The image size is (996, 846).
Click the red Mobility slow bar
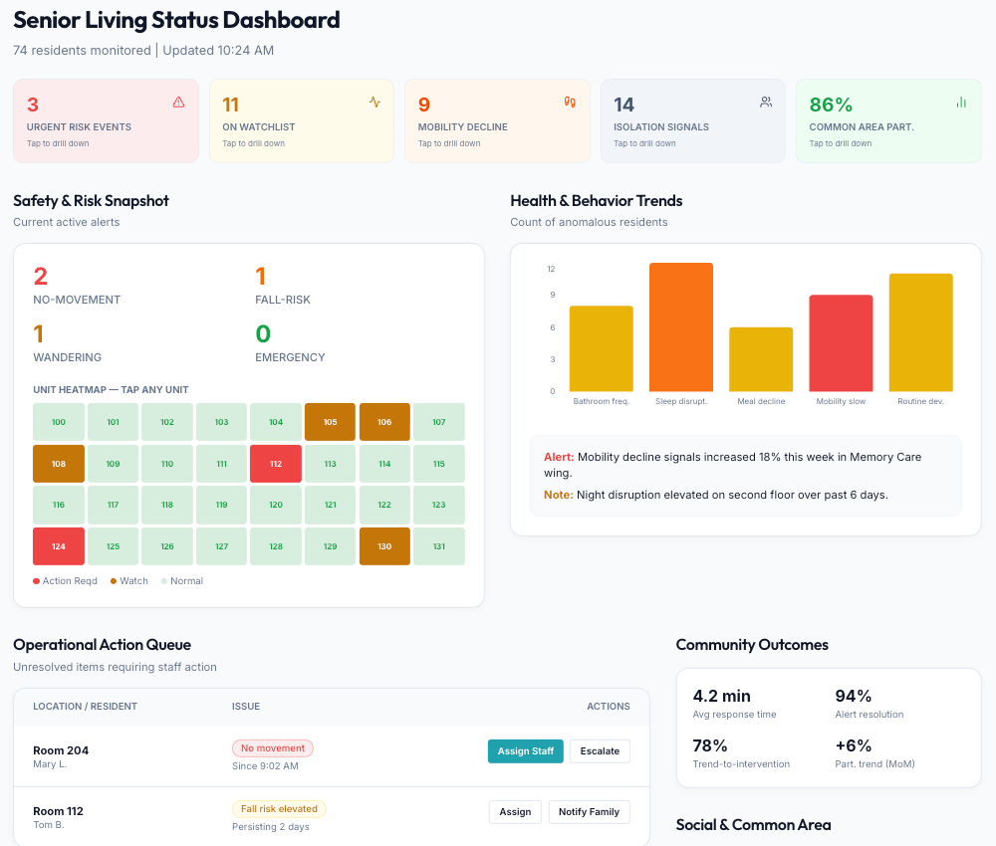(x=841, y=343)
